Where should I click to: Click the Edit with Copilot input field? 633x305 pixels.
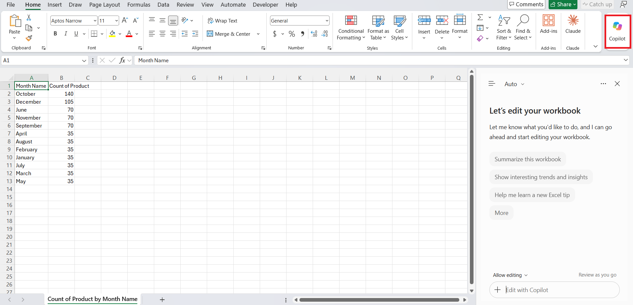[555, 290]
